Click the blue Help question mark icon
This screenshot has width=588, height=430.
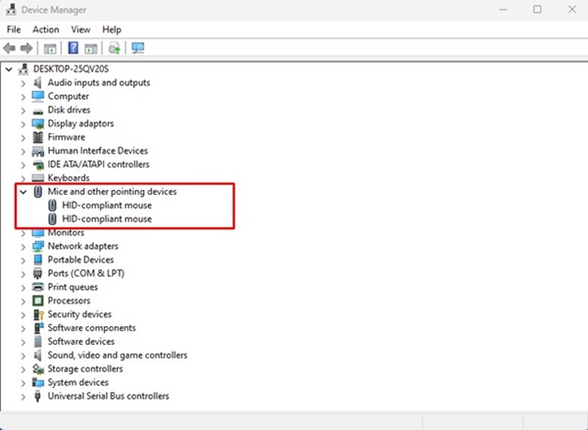click(x=73, y=48)
